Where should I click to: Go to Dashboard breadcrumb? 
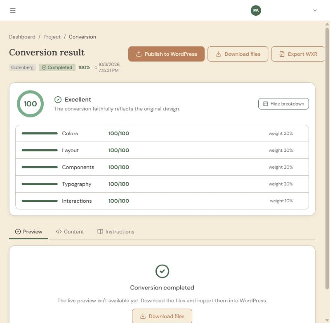(22, 37)
